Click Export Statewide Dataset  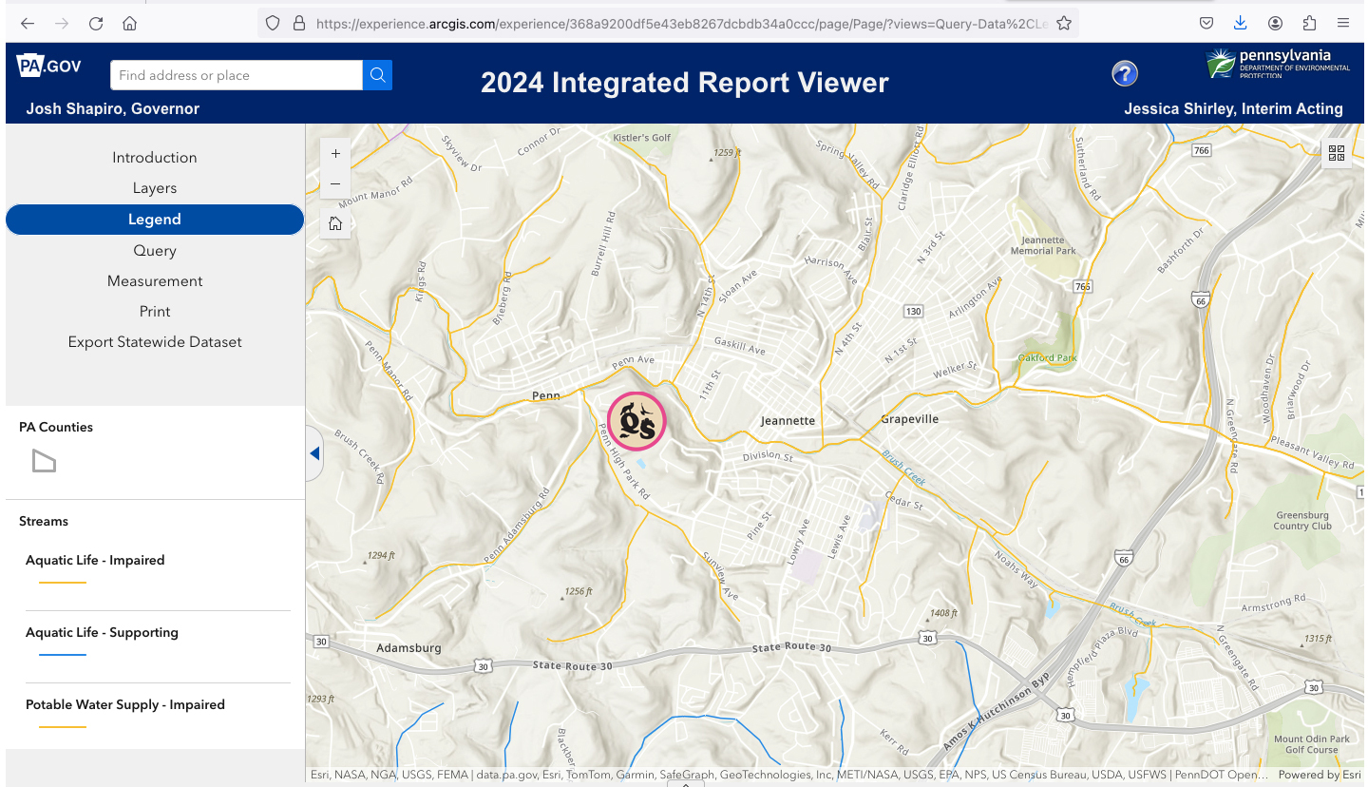coord(155,342)
